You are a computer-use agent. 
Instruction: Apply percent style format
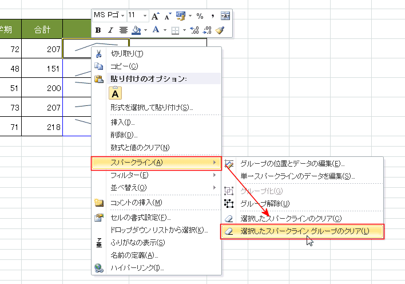pyautogui.click(x=200, y=15)
